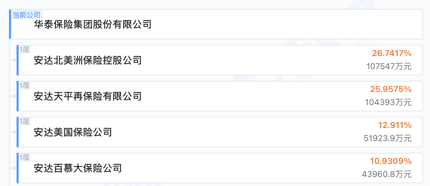
Task: Open 安达北美洲保险控股公司 shareholder link
Action: [88, 61]
